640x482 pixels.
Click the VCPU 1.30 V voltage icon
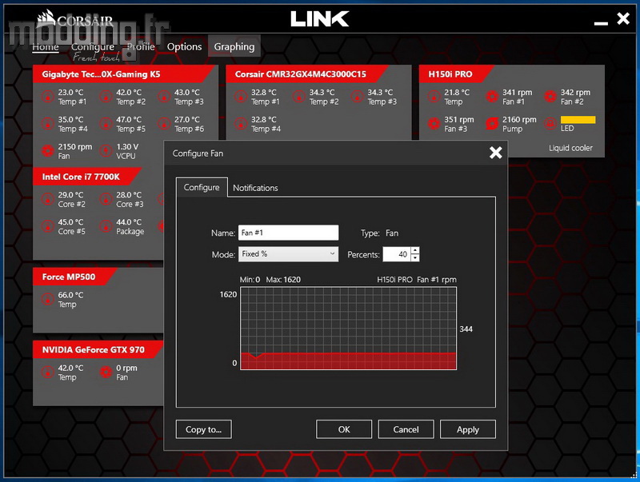coord(106,151)
